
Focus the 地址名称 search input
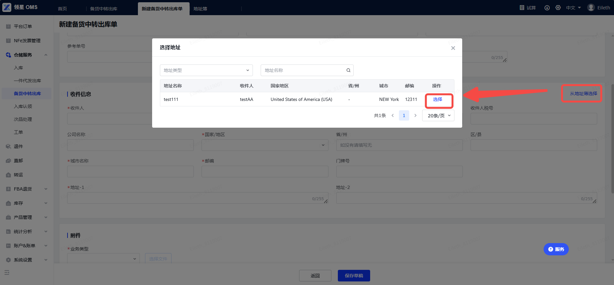click(307, 70)
